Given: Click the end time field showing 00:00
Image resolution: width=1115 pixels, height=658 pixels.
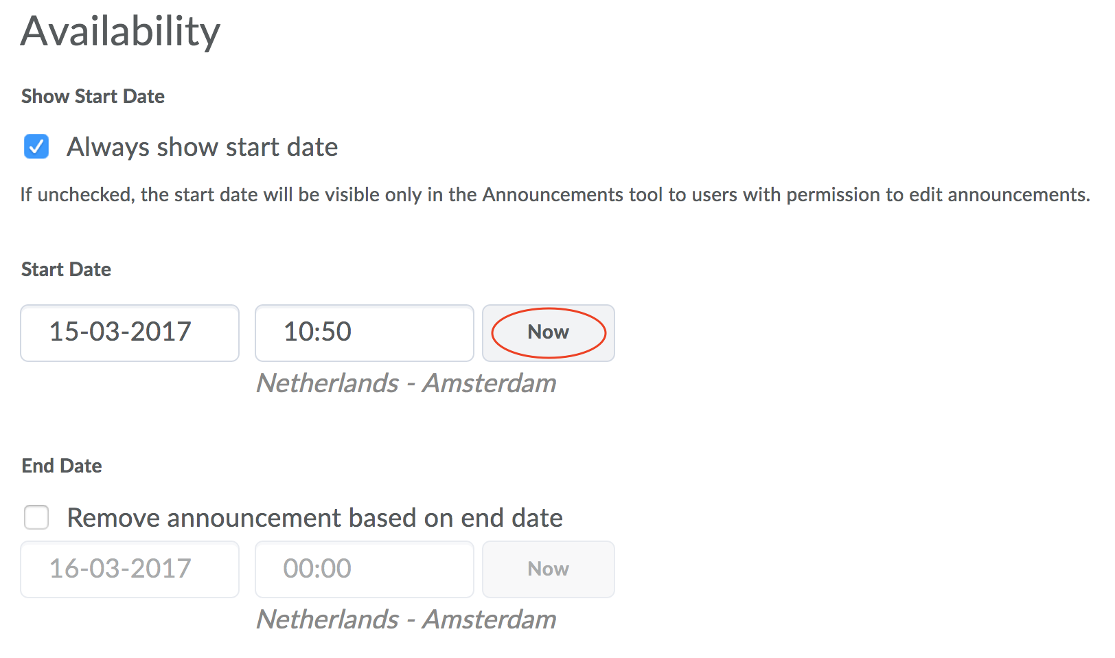Looking at the screenshot, I should coord(364,569).
